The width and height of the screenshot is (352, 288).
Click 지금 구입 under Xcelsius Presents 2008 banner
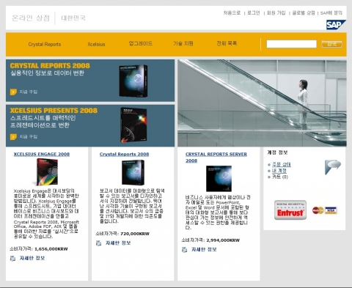(x=29, y=136)
